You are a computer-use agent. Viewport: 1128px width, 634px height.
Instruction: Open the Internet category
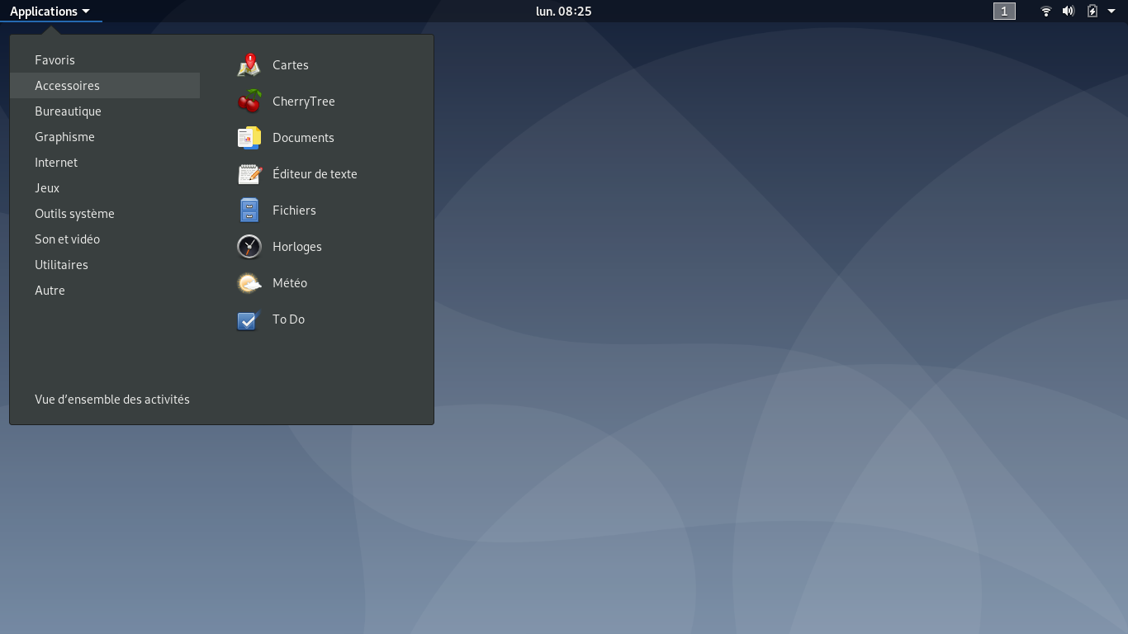point(105,163)
